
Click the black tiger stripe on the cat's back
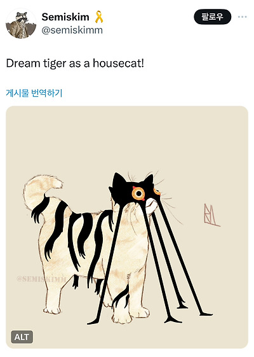[57, 228]
